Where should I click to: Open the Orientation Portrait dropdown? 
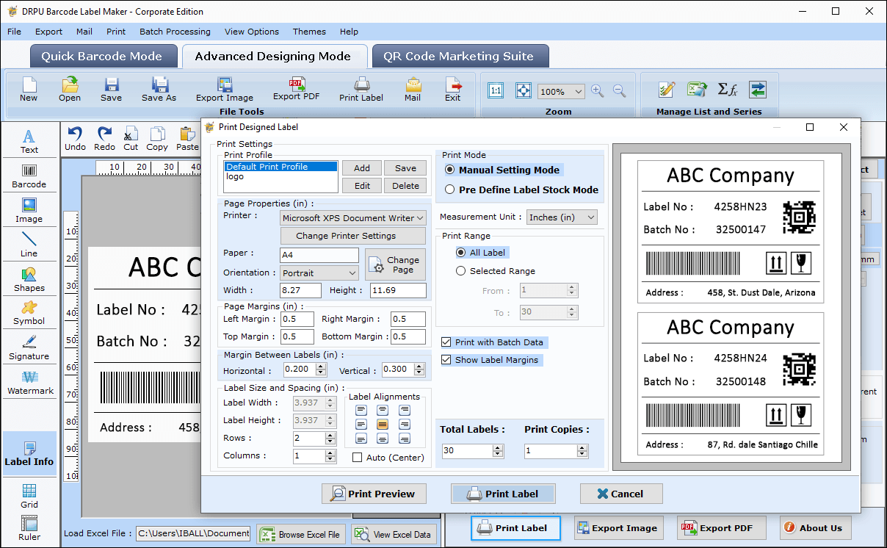[x=319, y=273]
